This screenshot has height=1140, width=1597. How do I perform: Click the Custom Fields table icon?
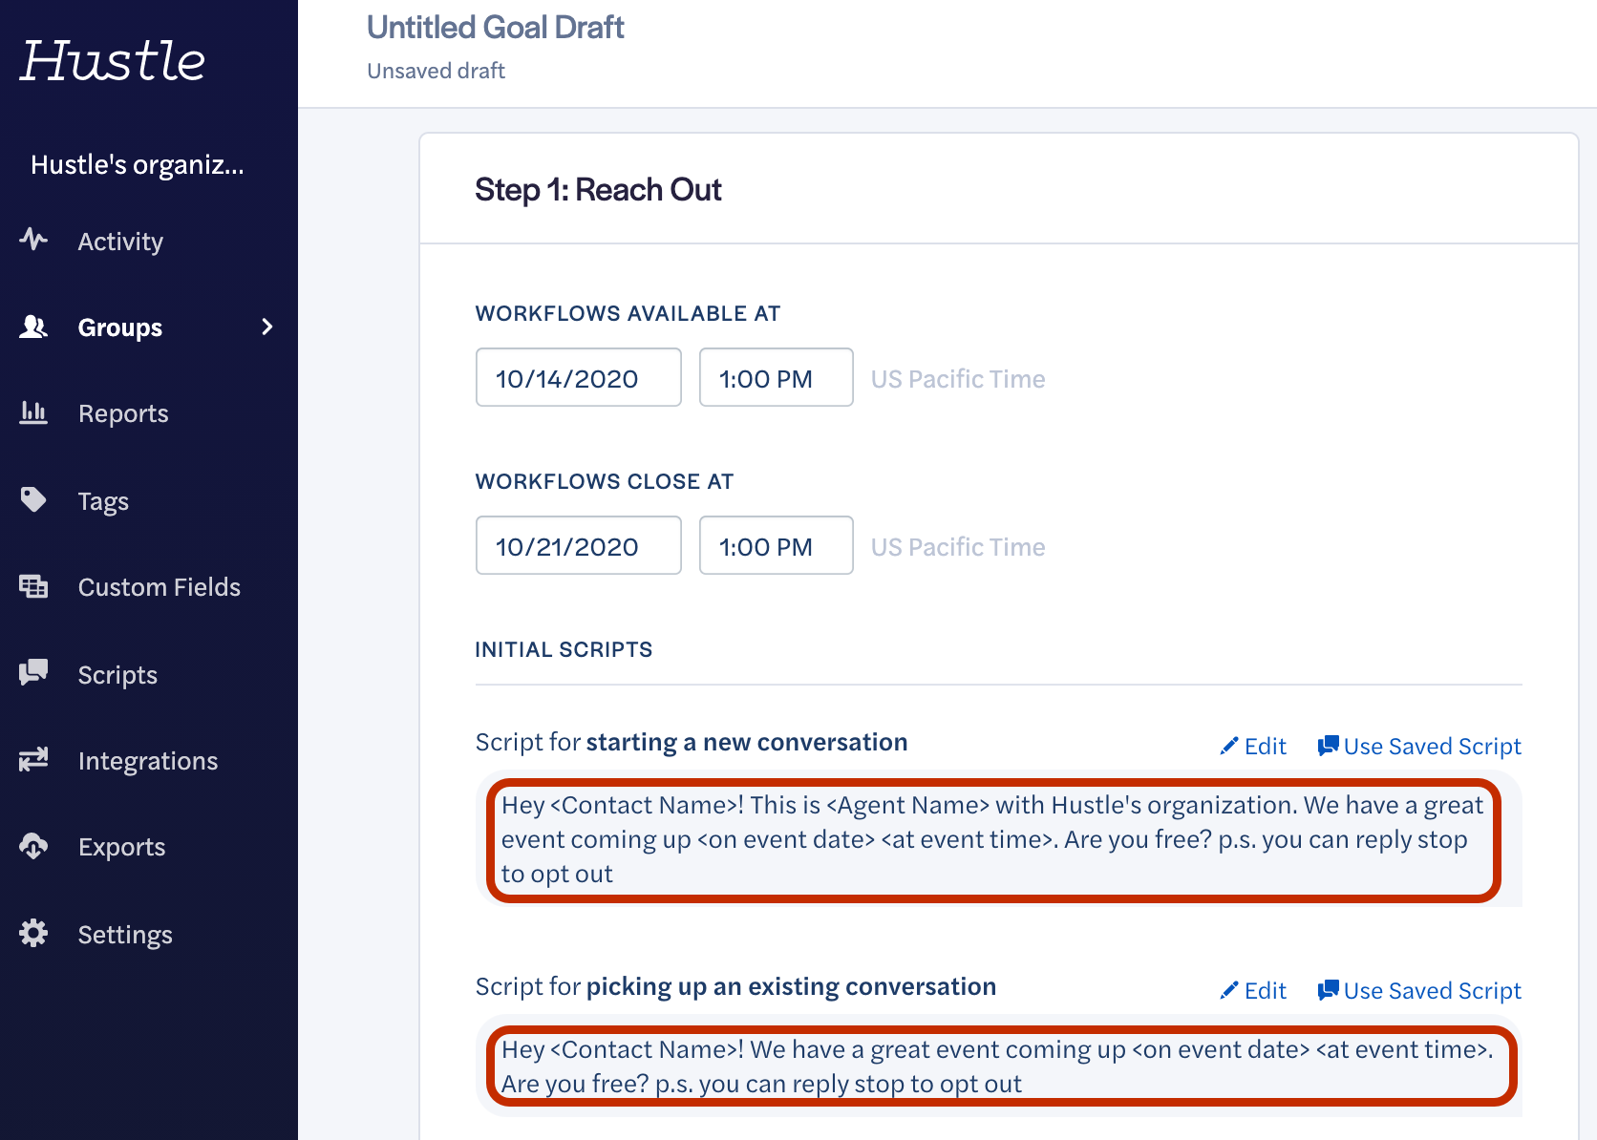point(33,585)
